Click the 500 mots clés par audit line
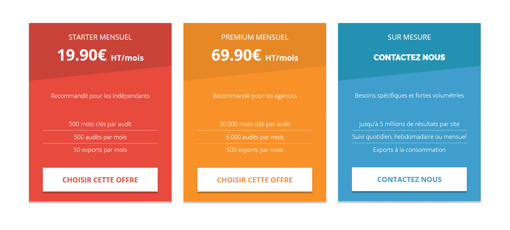The image size is (510, 230). click(x=100, y=124)
